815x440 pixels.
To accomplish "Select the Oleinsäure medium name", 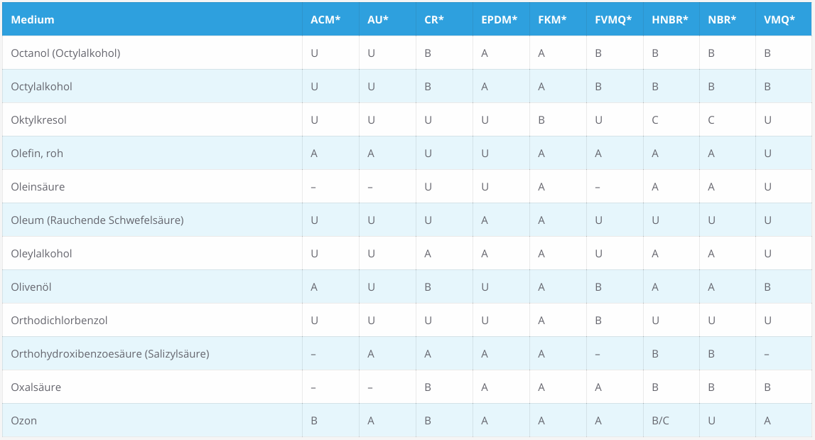I will [38, 187].
